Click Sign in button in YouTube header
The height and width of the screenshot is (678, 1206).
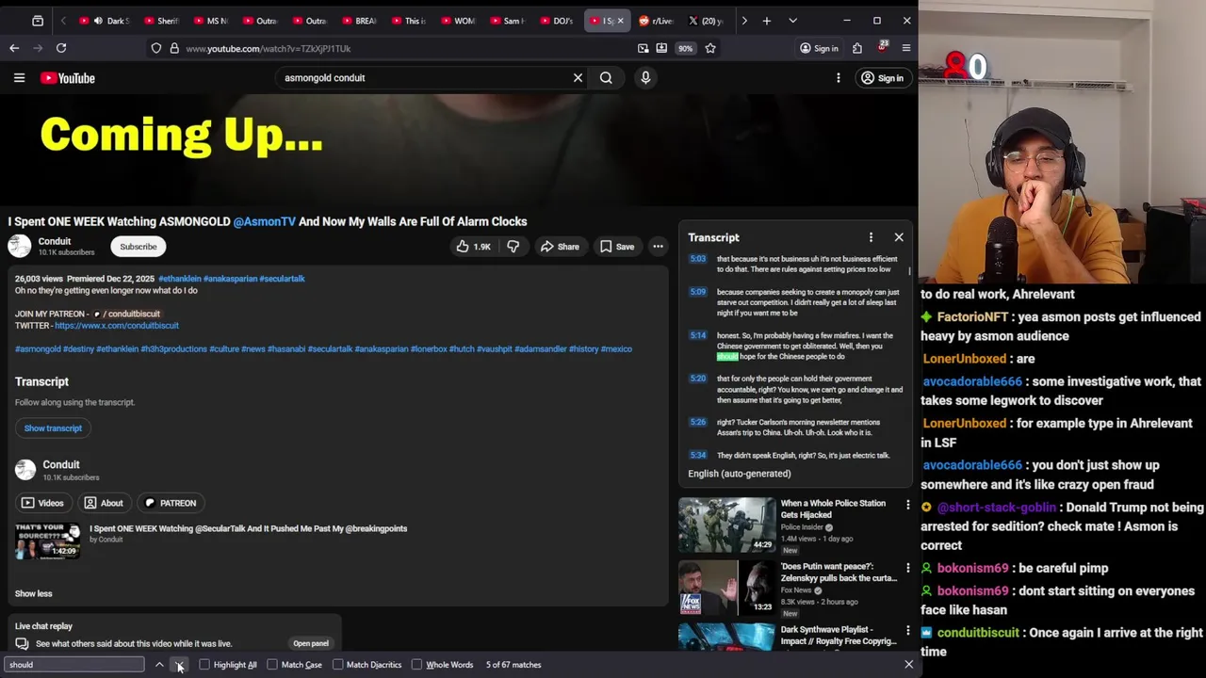click(882, 78)
